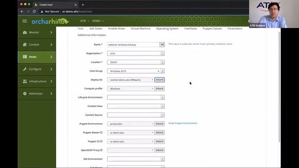Viewport: 299px width, 168px height.
Task: Switch to the Parameters tab
Action: pyautogui.click(x=235, y=28)
